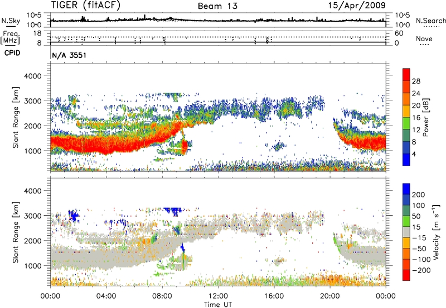Select the "Beam 13" heading
This screenshot has width=446, height=308.
tap(217, 6)
